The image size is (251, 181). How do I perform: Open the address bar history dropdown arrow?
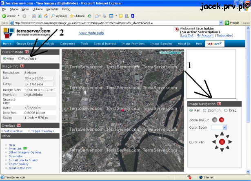(x=221, y=23)
